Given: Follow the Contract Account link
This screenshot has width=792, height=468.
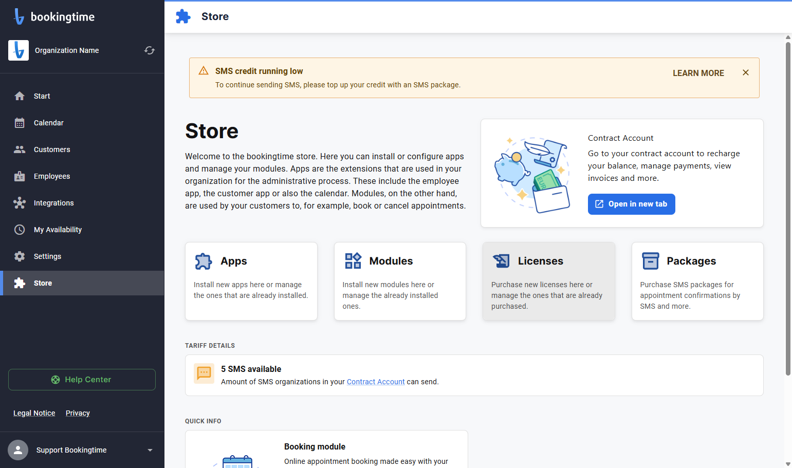Looking at the screenshot, I should [376, 382].
